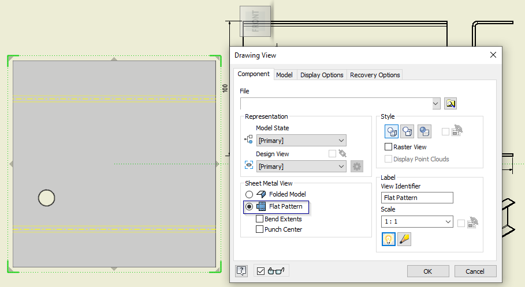Switch to the Model tab
Screen dimensions: 525x287
tap(284, 75)
